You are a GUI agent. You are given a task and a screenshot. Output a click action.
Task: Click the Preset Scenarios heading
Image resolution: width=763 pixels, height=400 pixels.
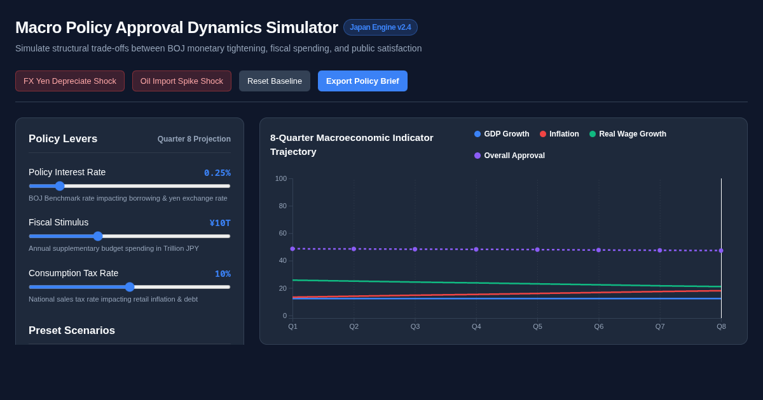coord(72,331)
